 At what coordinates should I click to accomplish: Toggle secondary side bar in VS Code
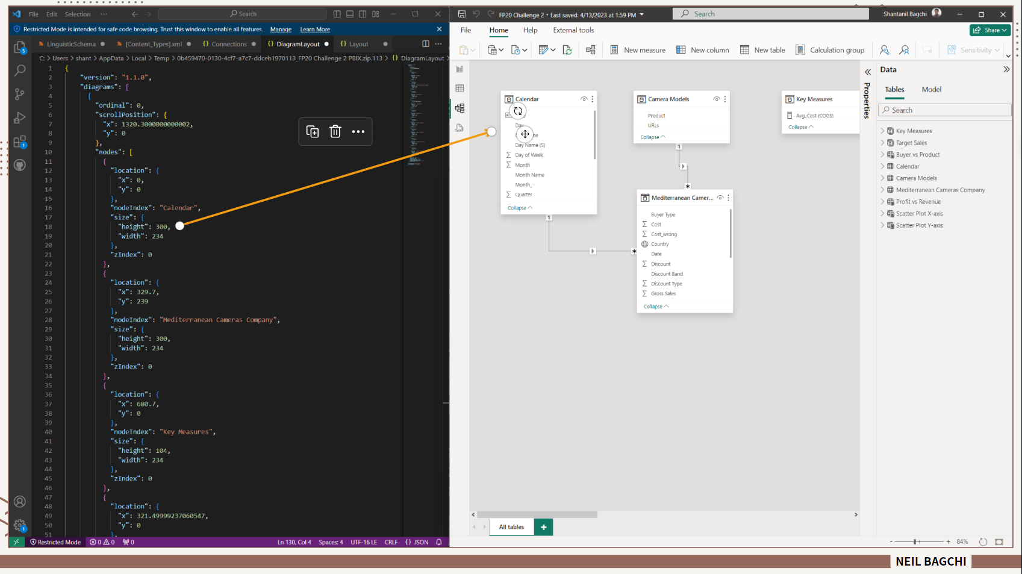pyautogui.click(x=363, y=14)
